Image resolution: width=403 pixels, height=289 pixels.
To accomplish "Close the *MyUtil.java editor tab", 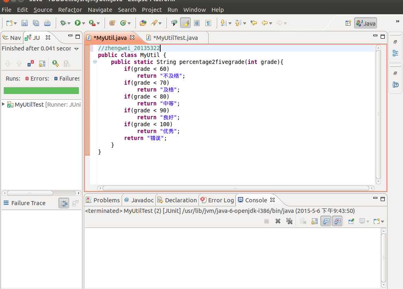I will click(x=132, y=37).
